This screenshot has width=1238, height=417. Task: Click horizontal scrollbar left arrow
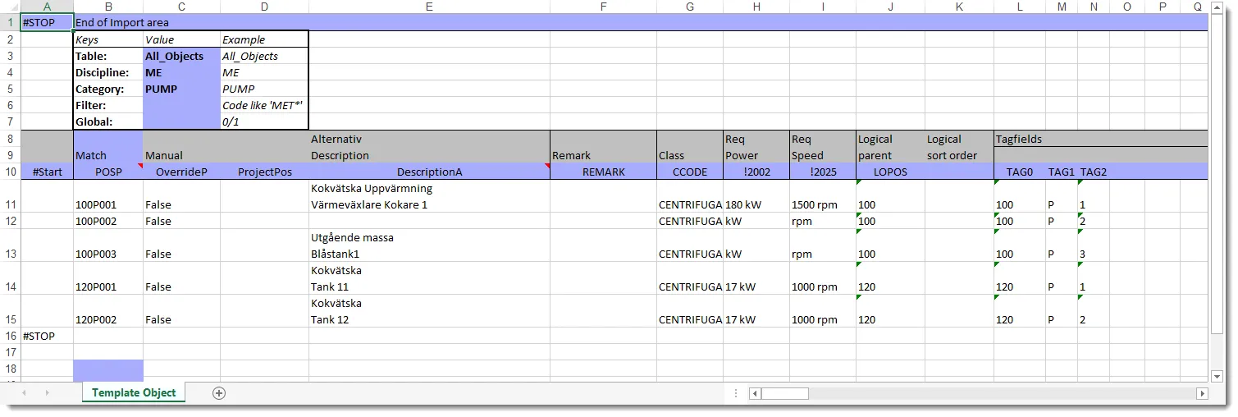[755, 393]
